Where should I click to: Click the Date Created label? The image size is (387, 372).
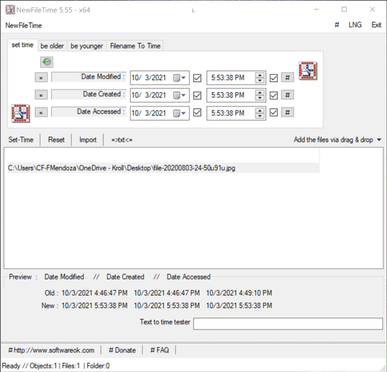point(89,94)
